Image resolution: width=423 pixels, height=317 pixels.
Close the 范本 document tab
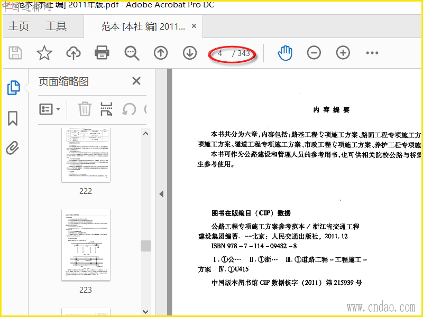194,26
